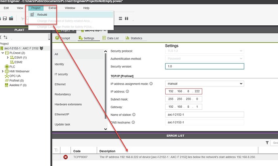Click info icon beside IP address label

(127, 91)
